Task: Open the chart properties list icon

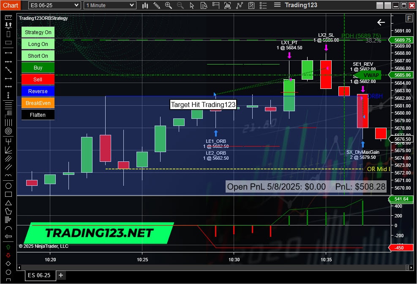Action: click(263, 5)
